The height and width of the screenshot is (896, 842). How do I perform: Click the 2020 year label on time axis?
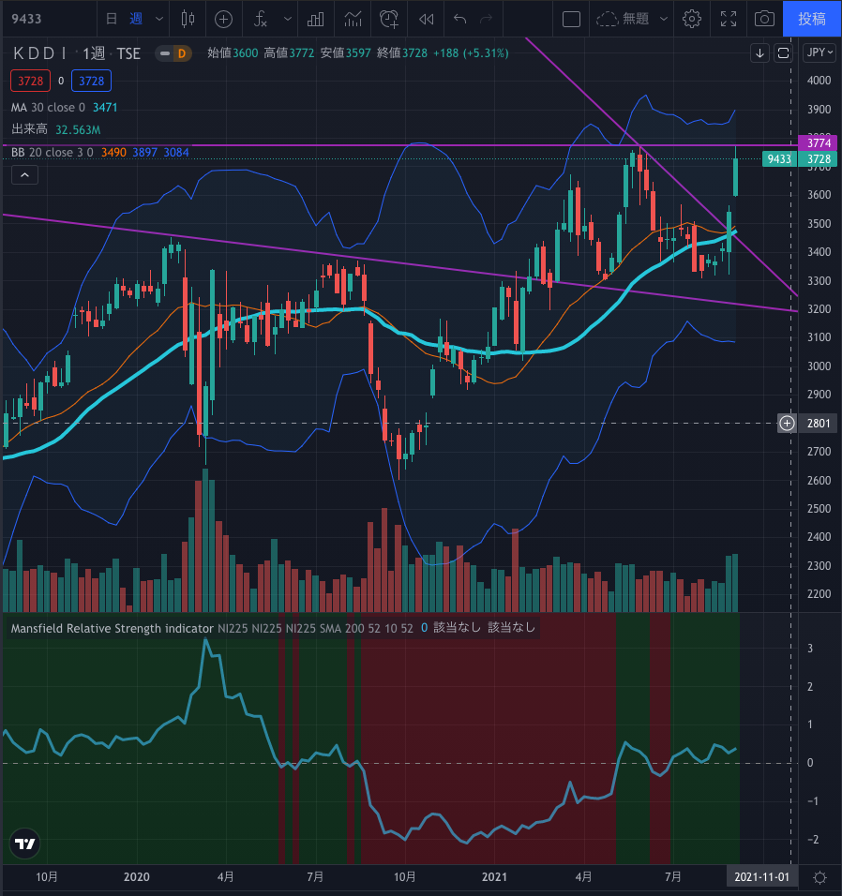(x=136, y=876)
